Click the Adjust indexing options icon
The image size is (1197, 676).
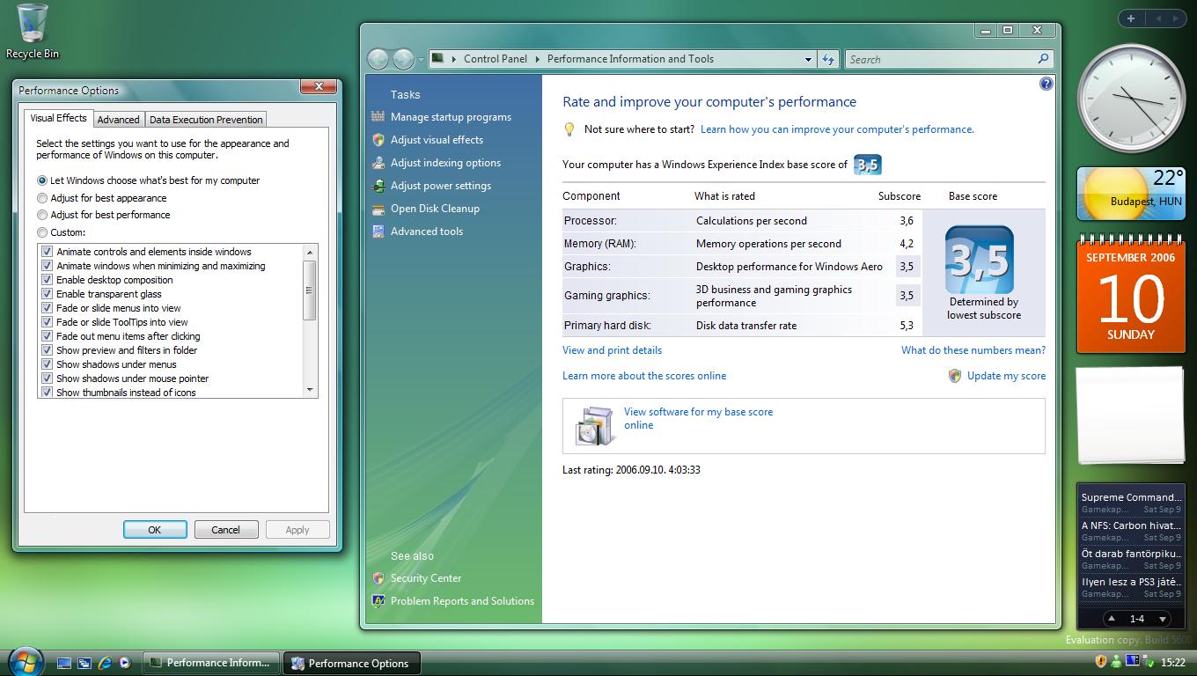pyautogui.click(x=378, y=163)
